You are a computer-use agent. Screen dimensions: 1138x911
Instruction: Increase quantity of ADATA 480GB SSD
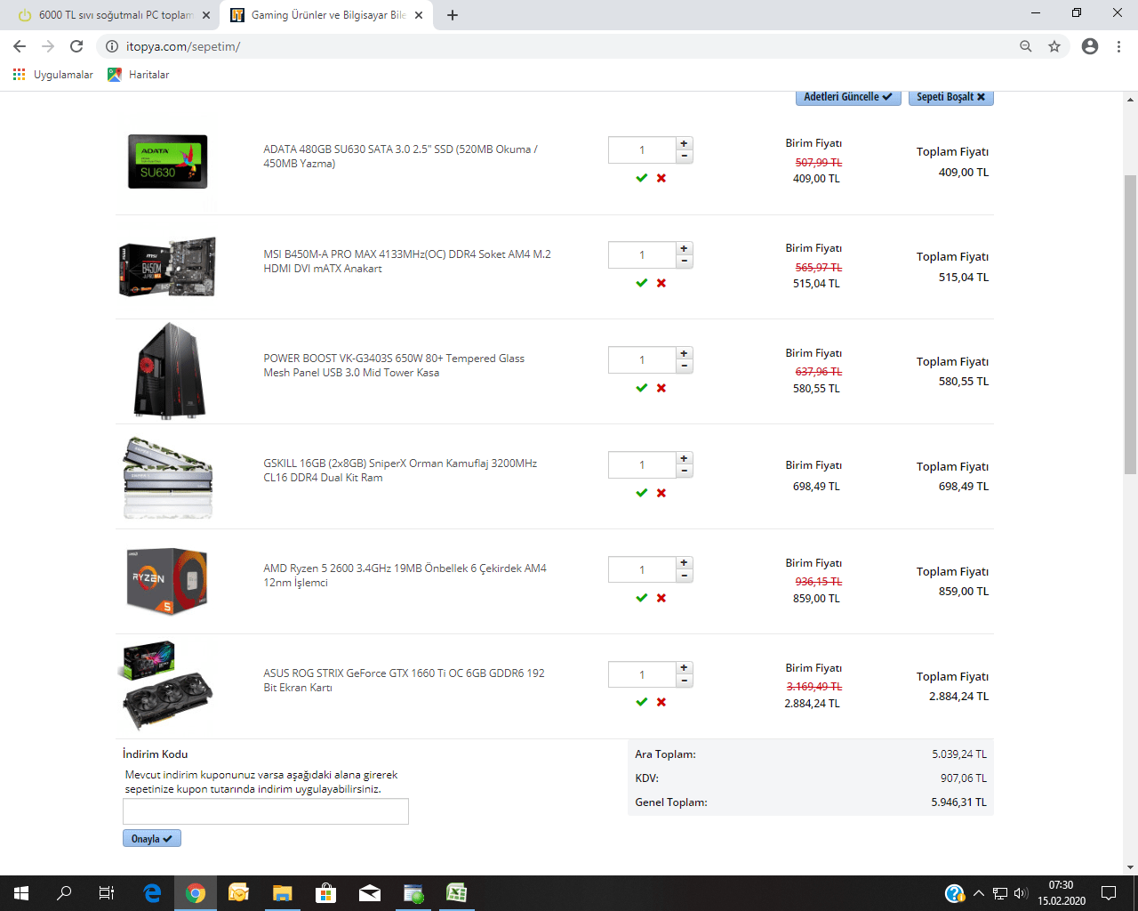pyautogui.click(x=684, y=143)
